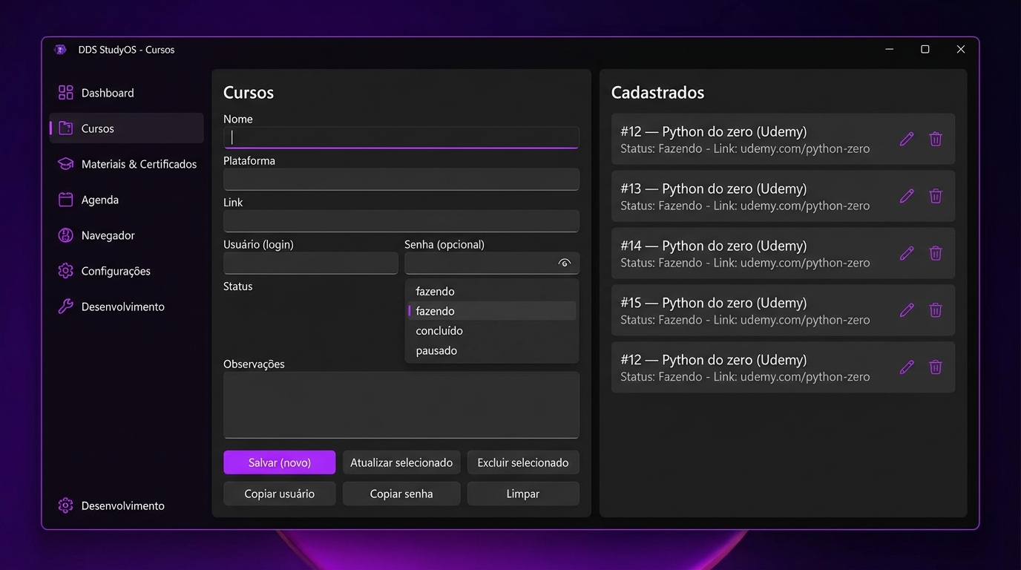Pick the highlighted fazendo status option
The image size is (1021, 570).
(436, 311)
